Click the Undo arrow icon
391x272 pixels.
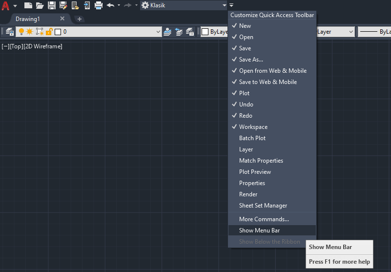[x=110, y=5]
